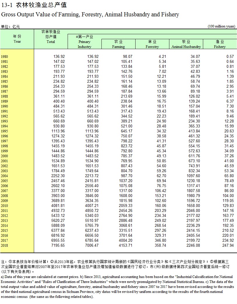
Task: Select the (100 million yuan) unit note
Action: point(222,26)
